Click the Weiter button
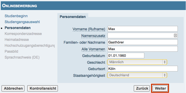The image size is (186, 93). click(x=160, y=88)
